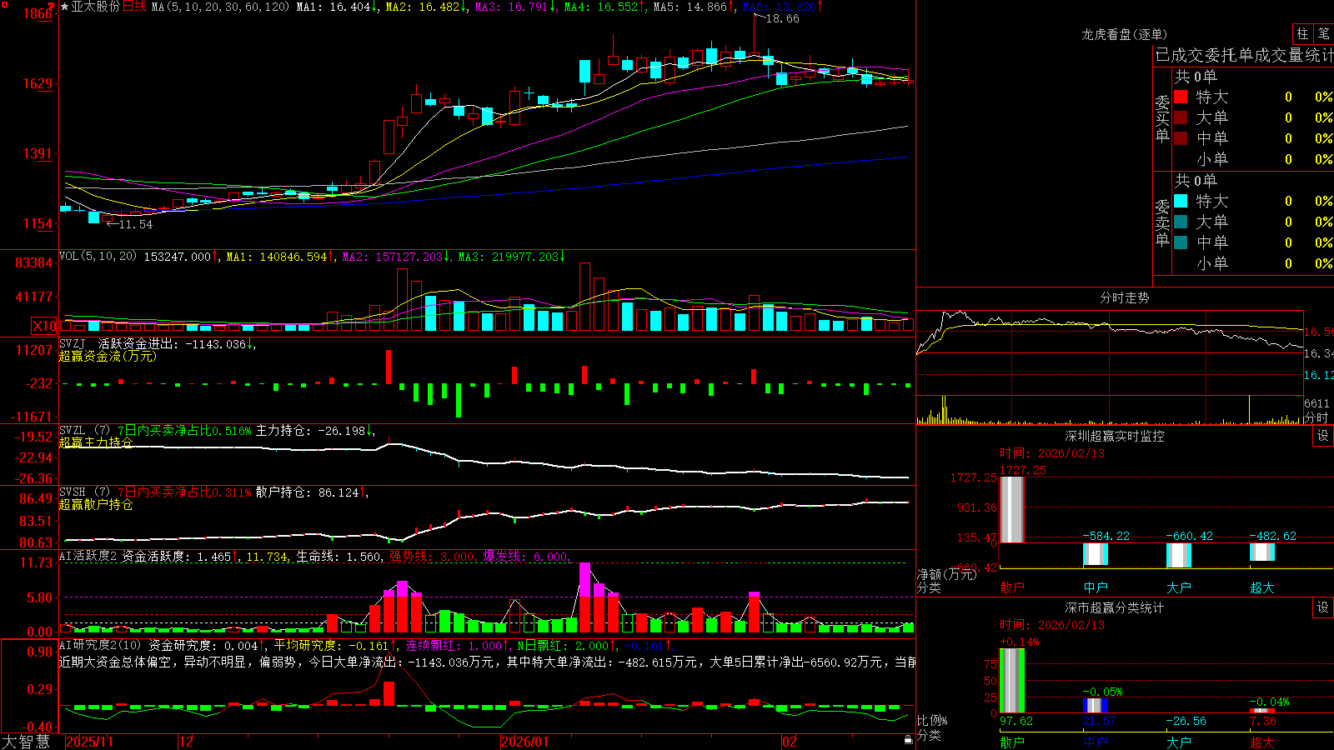This screenshot has height=750, width=1334.
Task: Click the 已成交委托单成交量统计 header
Action: pos(1244,55)
